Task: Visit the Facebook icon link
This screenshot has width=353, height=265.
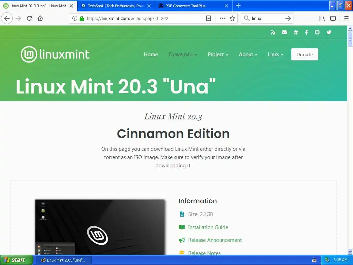Action: click(306, 32)
